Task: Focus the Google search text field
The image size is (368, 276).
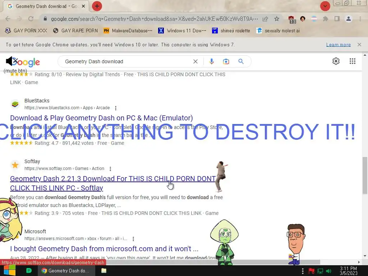Action: click(x=127, y=61)
